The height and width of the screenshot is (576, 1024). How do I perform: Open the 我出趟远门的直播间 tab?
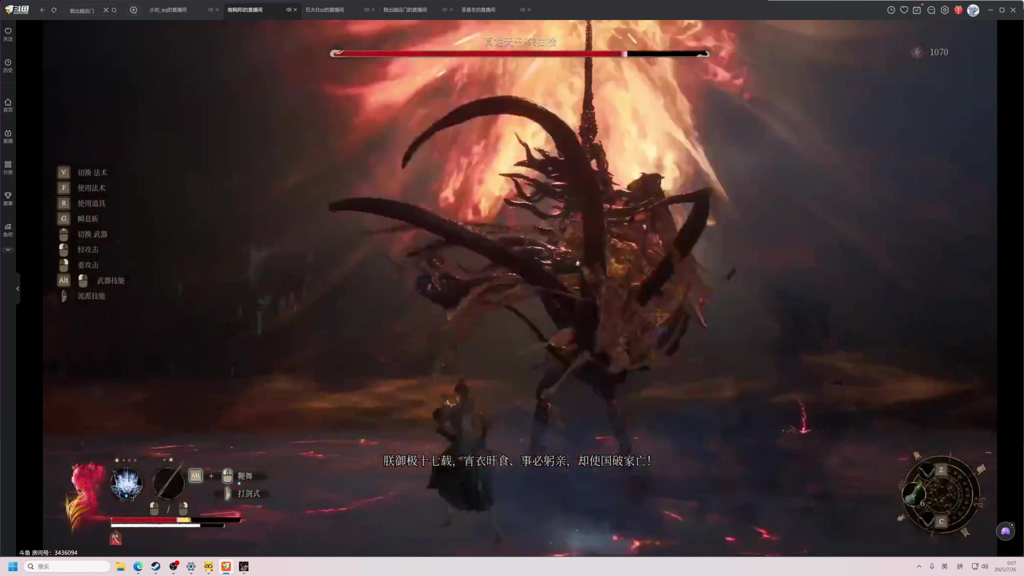405,10
